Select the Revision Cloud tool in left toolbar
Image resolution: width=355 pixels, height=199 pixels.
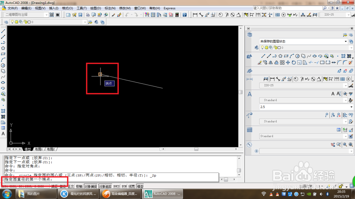(x=3, y=71)
